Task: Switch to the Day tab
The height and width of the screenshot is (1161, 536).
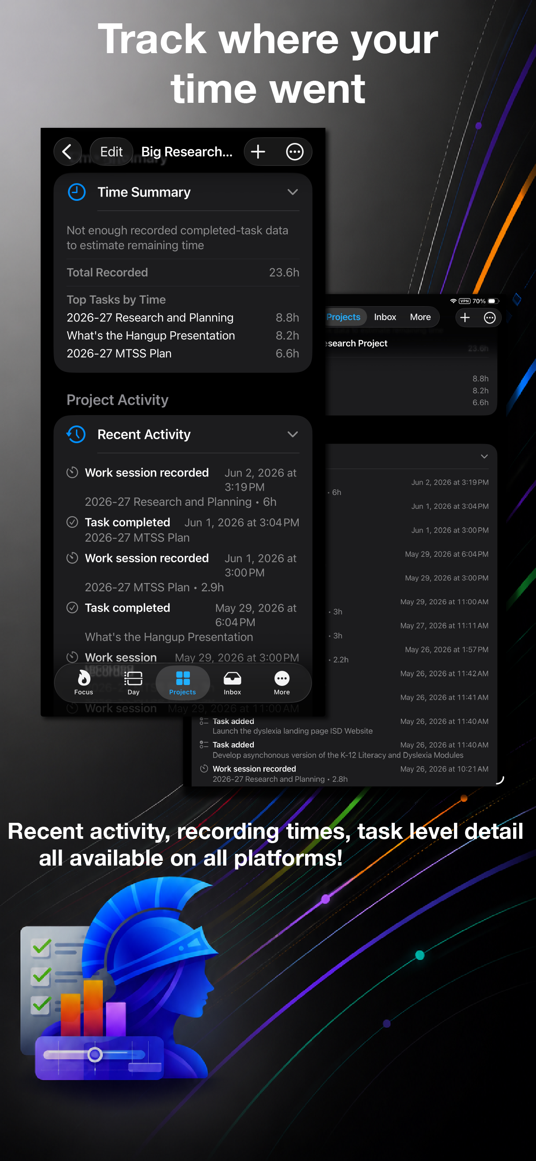Action: click(133, 682)
